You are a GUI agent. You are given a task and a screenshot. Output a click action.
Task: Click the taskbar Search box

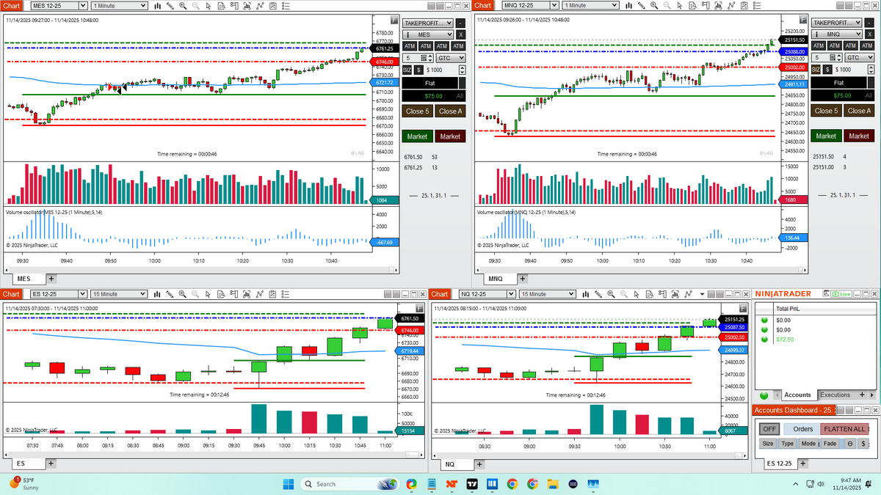tap(350, 484)
